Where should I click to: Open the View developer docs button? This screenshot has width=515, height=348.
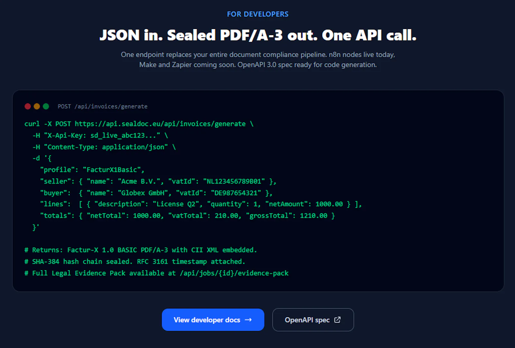coord(213,320)
